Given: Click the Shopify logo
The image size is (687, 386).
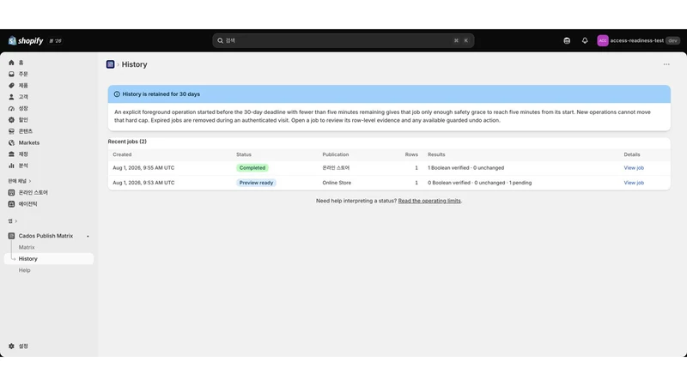Looking at the screenshot, I should (x=26, y=40).
